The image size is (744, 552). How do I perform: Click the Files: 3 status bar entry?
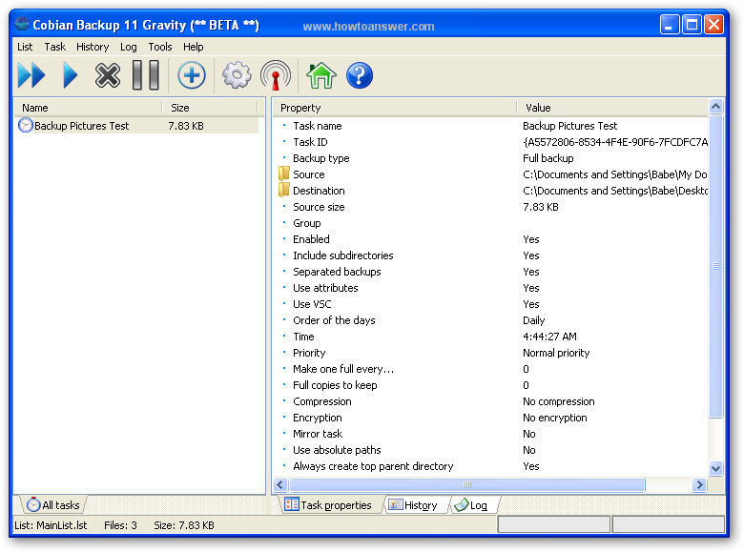click(120, 525)
